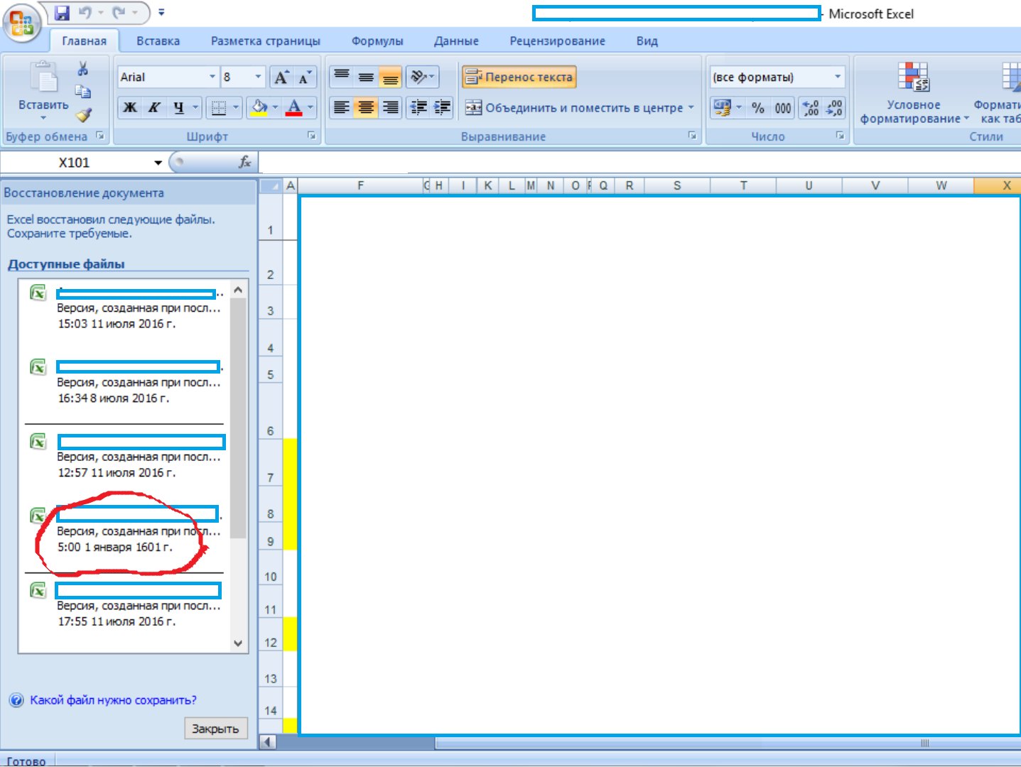Open the Вставка ribbon tab
The width and height of the screenshot is (1021, 767).
[x=158, y=41]
